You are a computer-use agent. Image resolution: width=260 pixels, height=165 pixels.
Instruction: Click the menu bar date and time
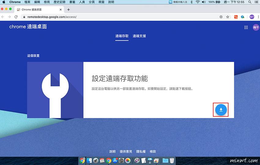pyautogui.click(x=234, y=2)
